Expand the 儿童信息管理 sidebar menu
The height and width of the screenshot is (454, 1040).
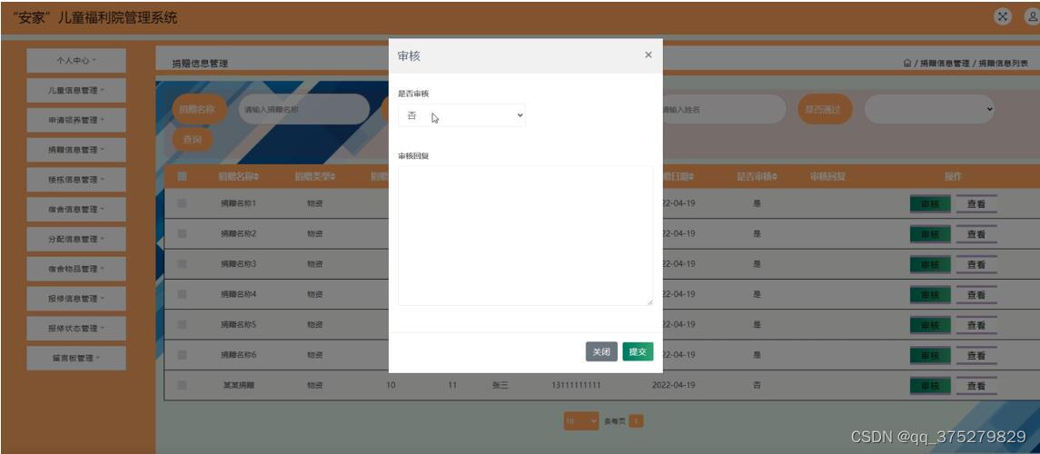point(76,90)
